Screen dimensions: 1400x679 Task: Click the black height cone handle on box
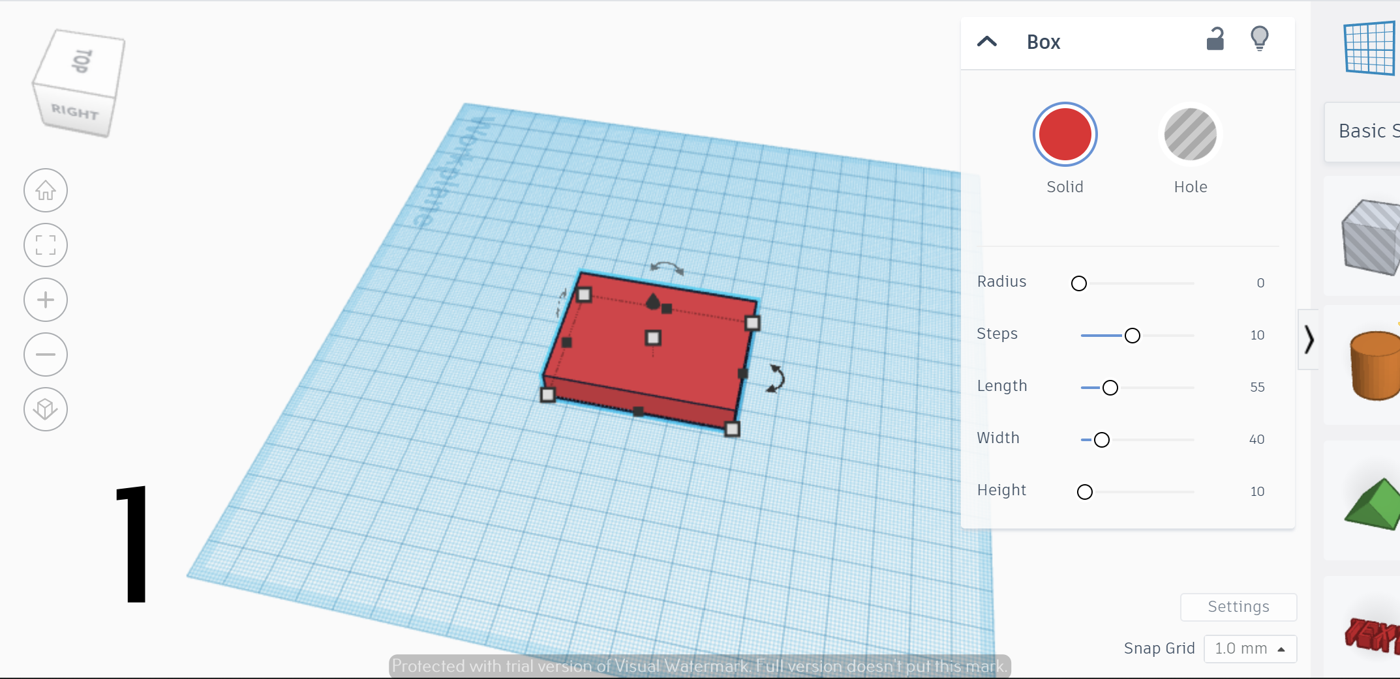653,301
